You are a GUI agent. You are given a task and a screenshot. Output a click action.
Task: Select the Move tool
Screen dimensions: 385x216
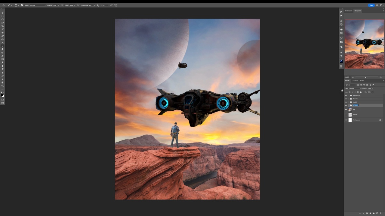coord(3,13)
